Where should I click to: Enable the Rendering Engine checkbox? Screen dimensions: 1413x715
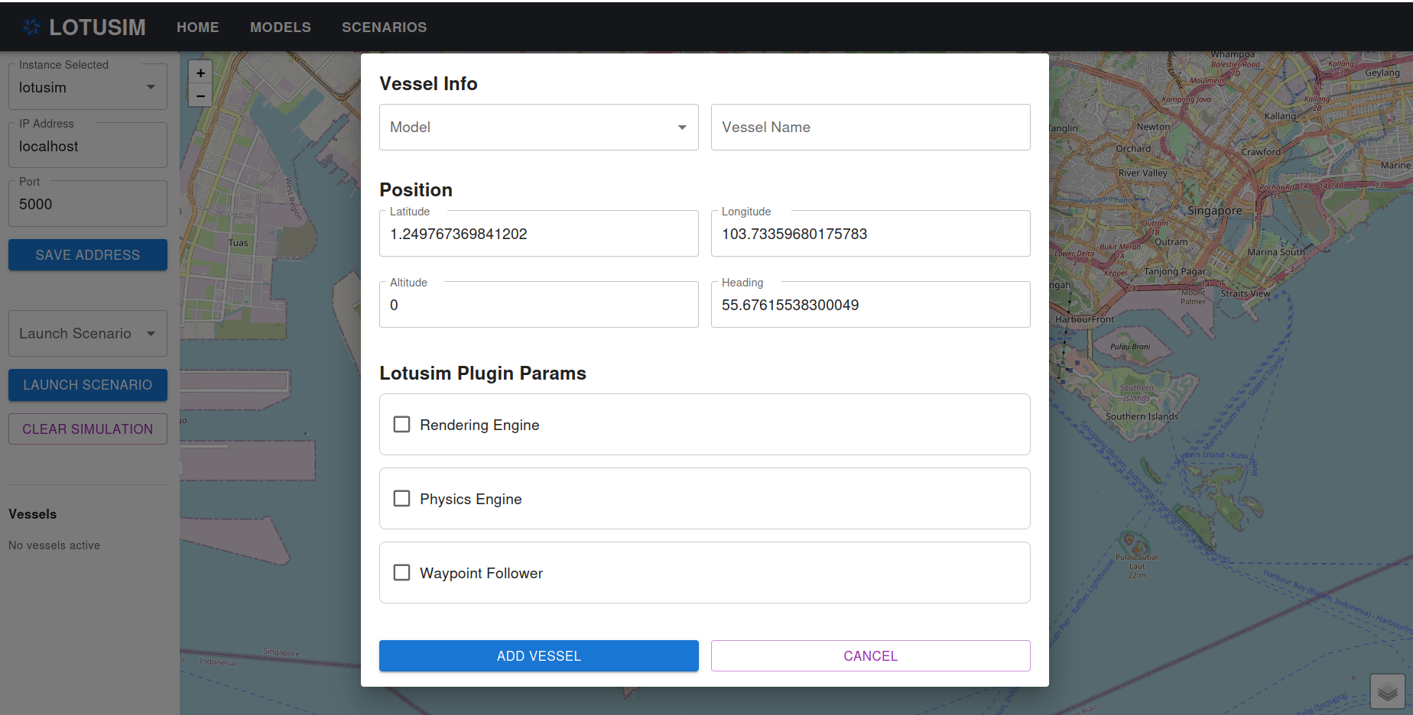[x=401, y=424]
